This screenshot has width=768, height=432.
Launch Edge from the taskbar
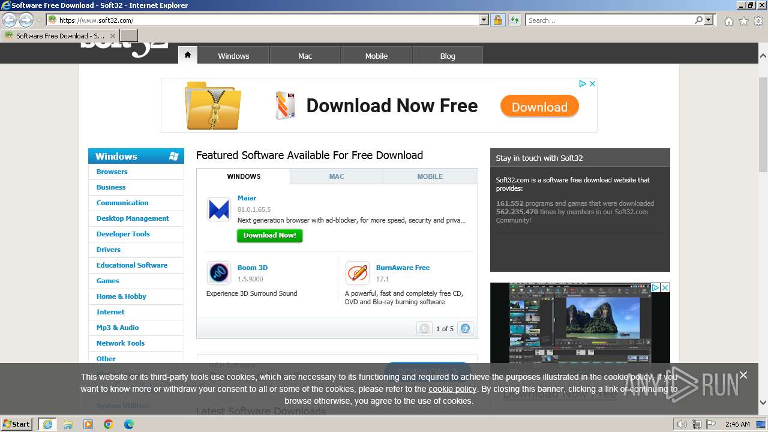(129, 424)
